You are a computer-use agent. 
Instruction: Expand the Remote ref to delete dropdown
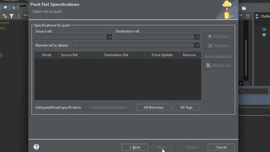197,45
